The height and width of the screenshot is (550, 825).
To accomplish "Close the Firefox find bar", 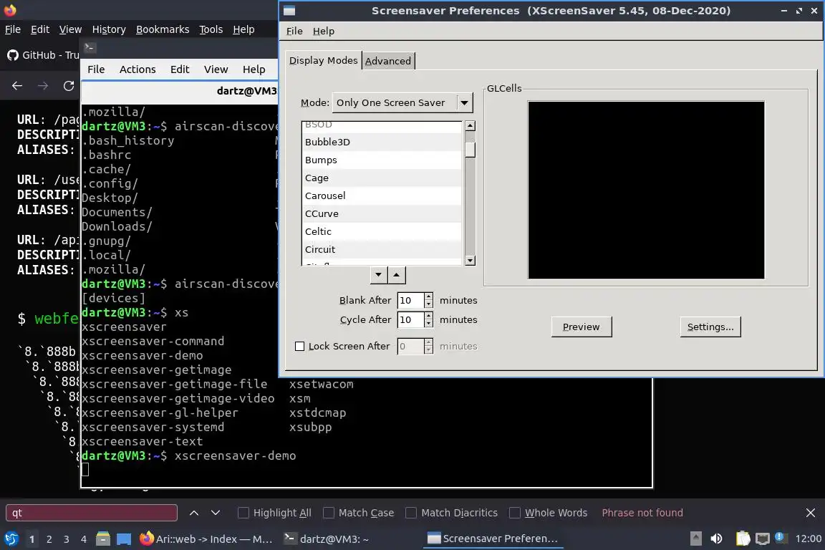I will coord(810,513).
